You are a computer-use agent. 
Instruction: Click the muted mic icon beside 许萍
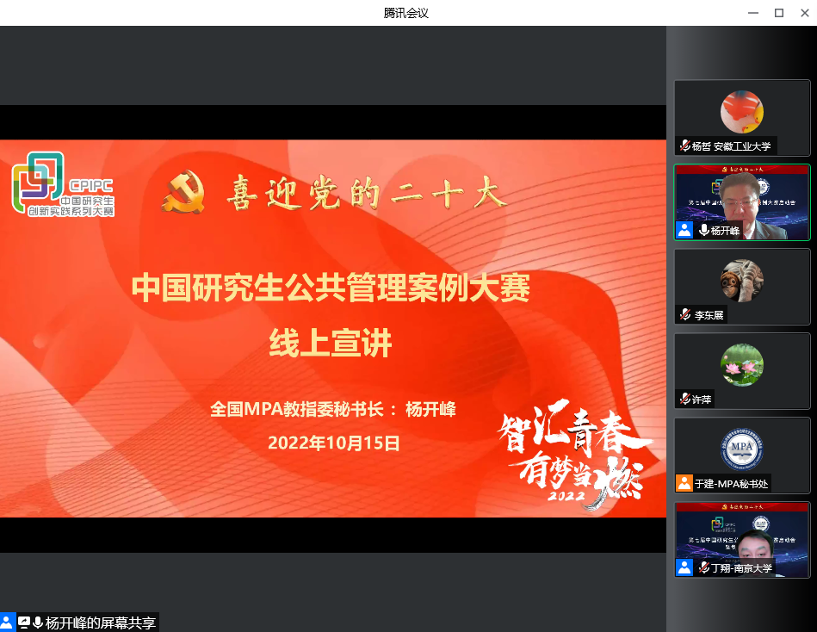684,400
